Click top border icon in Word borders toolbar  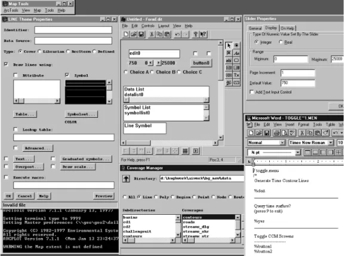[x=307, y=152]
